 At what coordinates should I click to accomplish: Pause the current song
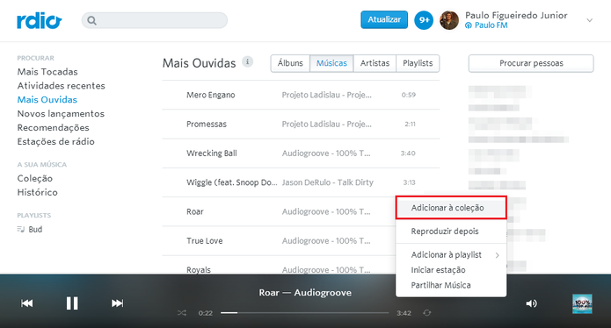pyautogui.click(x=72, y=303)
